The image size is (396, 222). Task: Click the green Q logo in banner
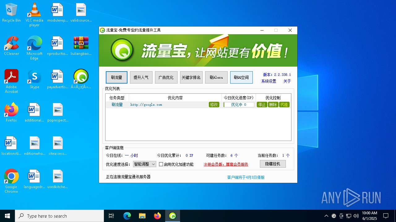click(x=123, y=50)
